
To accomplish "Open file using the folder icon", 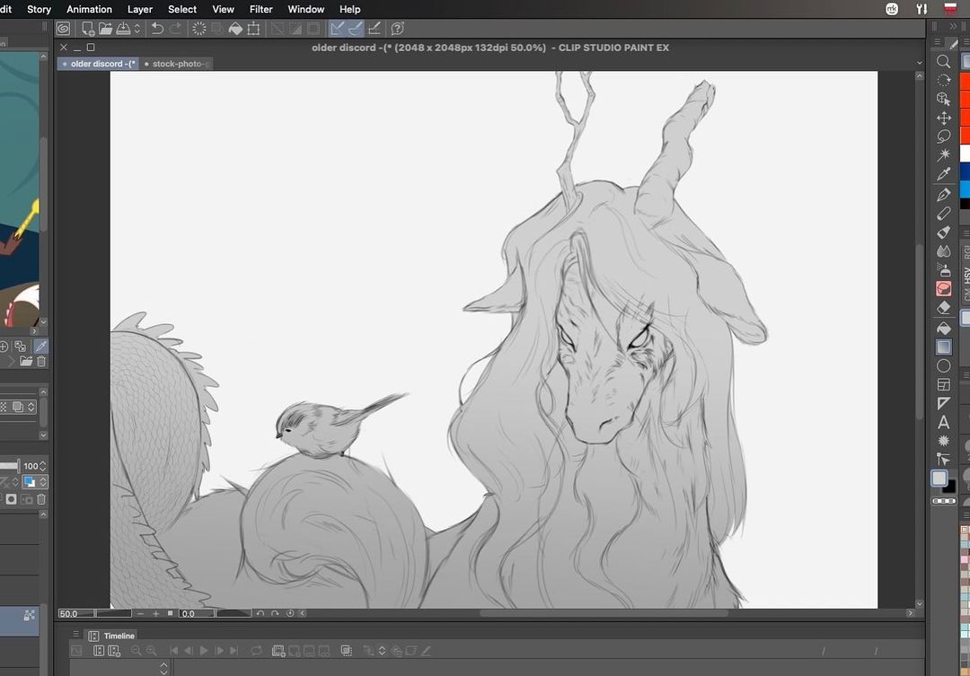I will coord(106,29).
